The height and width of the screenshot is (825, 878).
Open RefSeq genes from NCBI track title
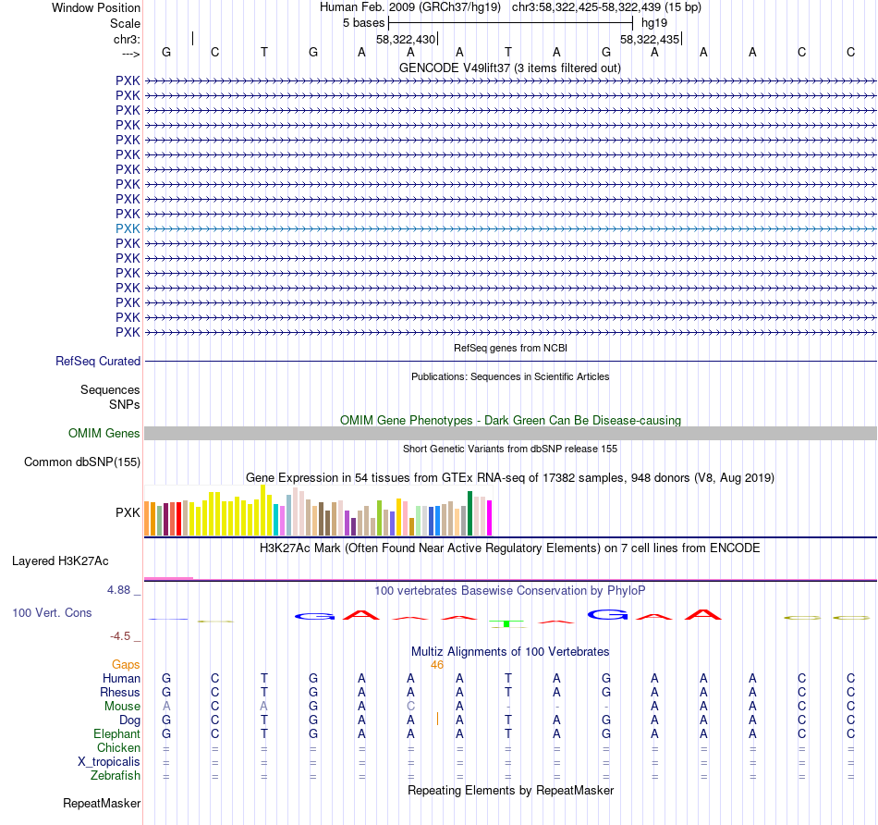[510, 348]
